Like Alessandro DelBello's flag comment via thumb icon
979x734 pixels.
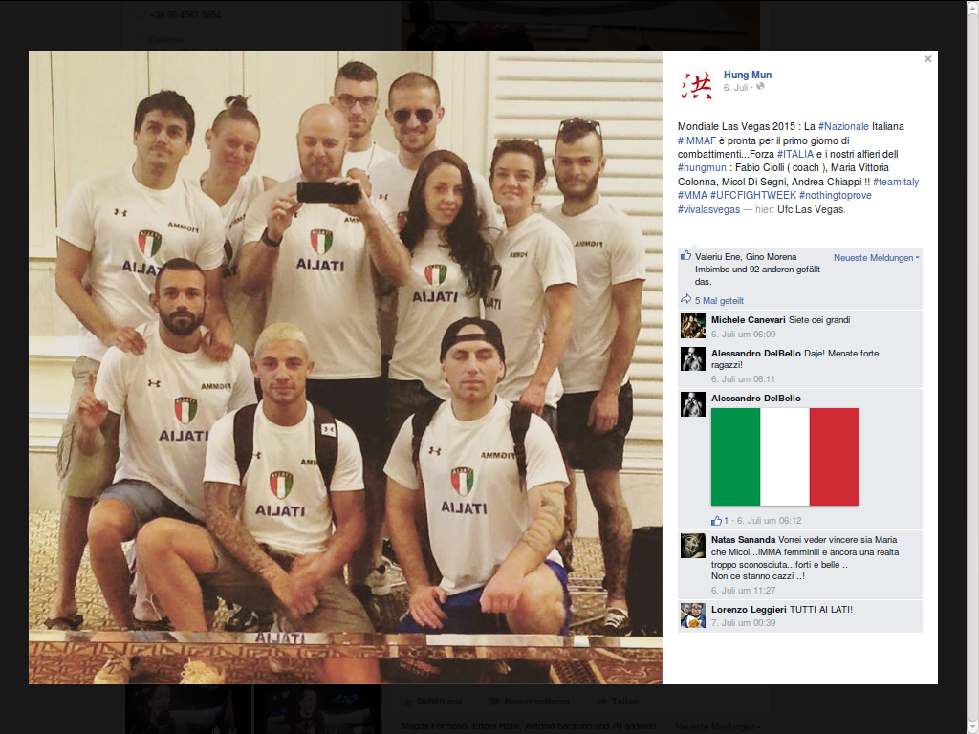[x=716, y=521]
